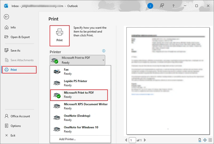Click the Multiple Pages preview icon
The height and width of the screenshot is (144, 214).
pos(210,140)
